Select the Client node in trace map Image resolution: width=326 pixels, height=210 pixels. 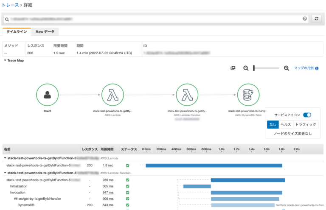pyautogui.click(x=48, y=95)
